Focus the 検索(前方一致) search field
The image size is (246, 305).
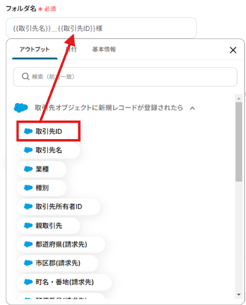pos(125,77)
